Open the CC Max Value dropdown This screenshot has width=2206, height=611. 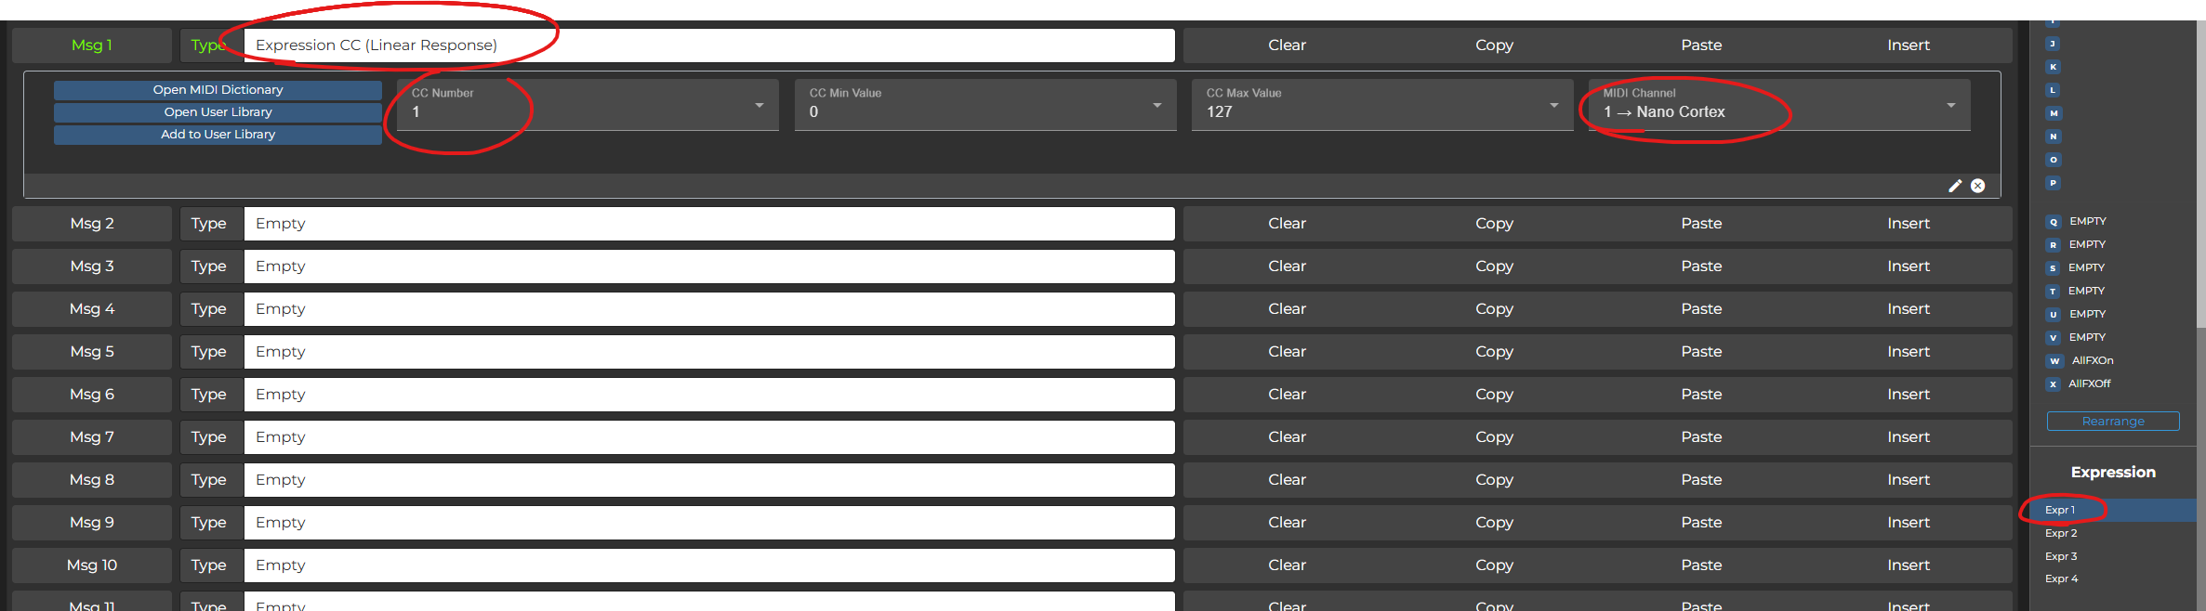point(1382,105)
